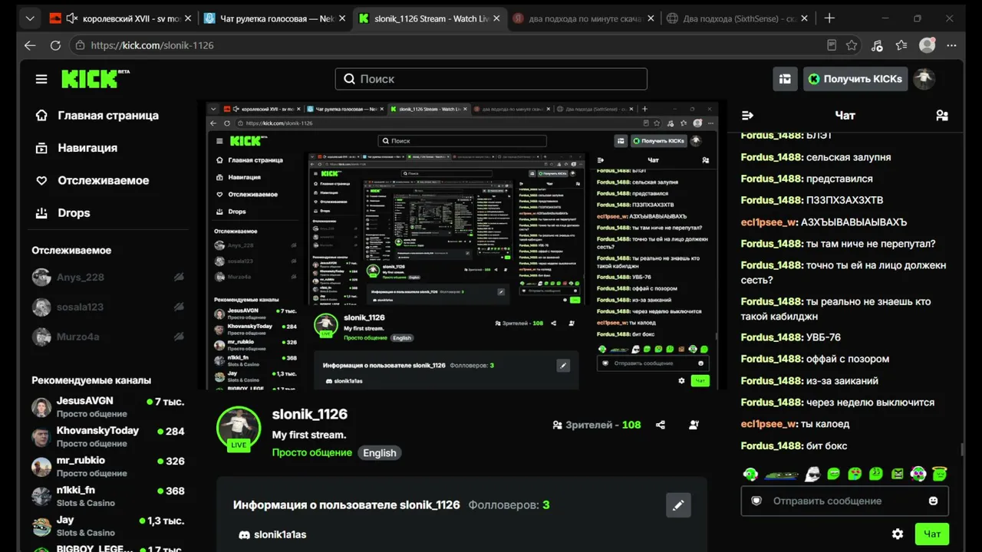
Task: Go back in the browser
Action: tap(30, 45)
